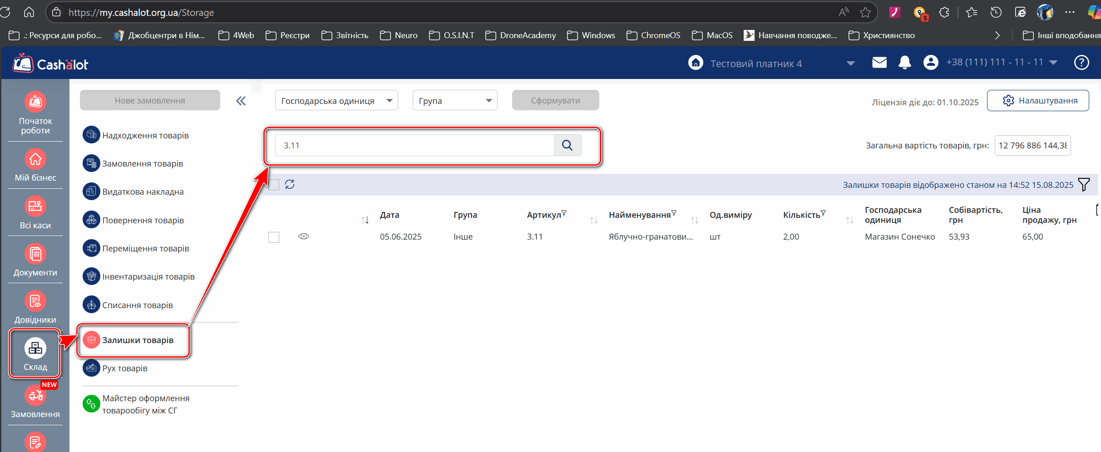Open notifications bell icon

click(x=904, y=63)
